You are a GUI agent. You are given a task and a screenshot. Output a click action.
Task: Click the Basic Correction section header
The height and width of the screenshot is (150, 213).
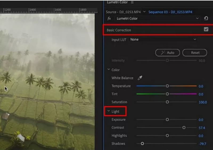119,30
